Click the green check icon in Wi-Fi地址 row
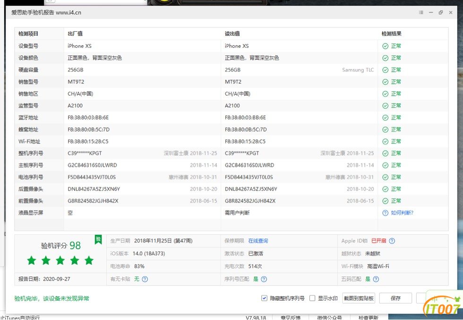 point(386,142)
